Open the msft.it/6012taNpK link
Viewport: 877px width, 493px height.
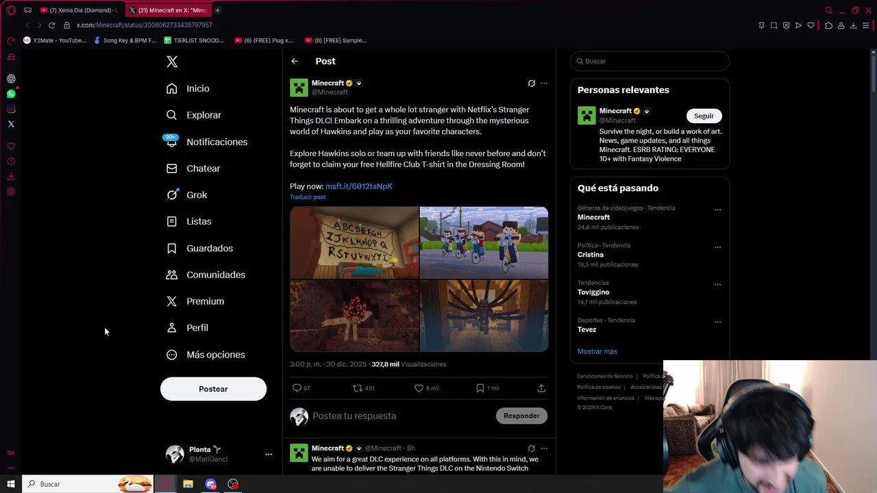359,186
